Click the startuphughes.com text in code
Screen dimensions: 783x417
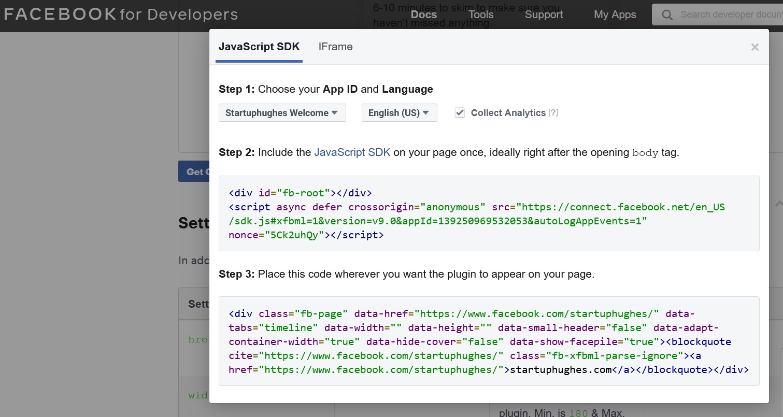coord(561,369)
